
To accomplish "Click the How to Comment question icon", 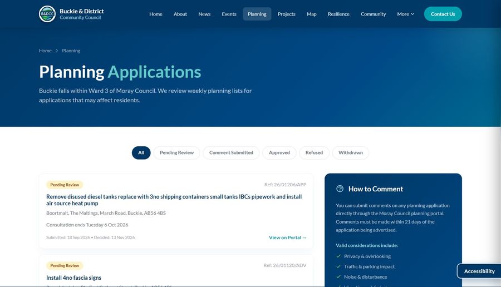I will click(x=340, y=189).
